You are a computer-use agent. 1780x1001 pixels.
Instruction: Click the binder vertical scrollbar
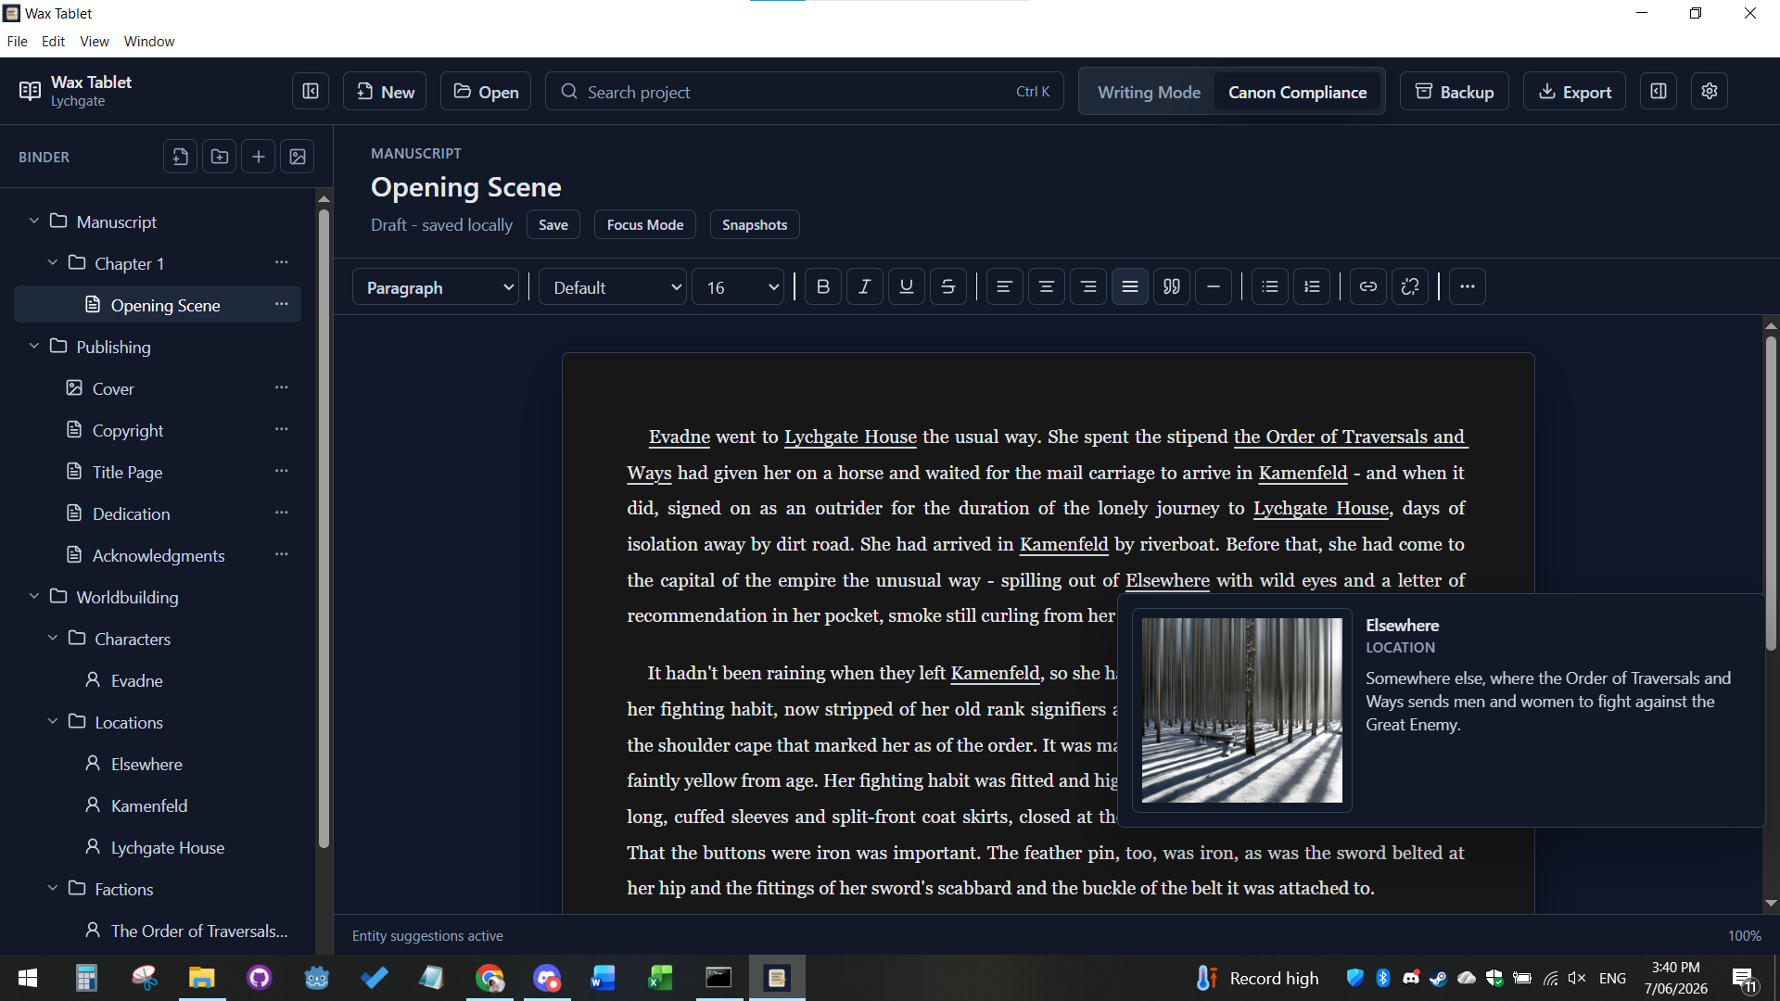pyautogui.click(x=324, y=529)
